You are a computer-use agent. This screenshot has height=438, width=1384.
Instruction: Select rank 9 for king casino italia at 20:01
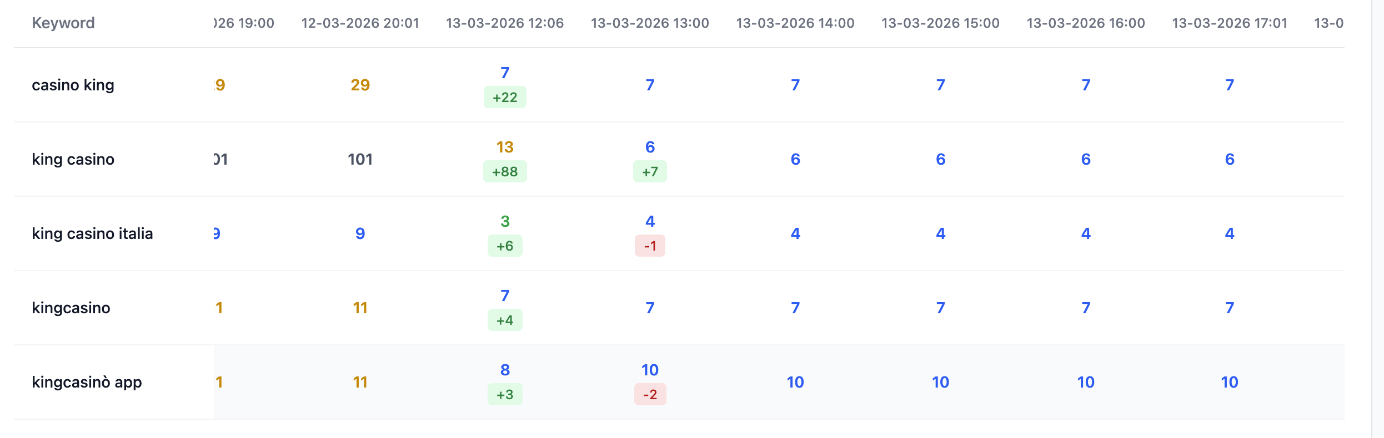click(360, 233)
